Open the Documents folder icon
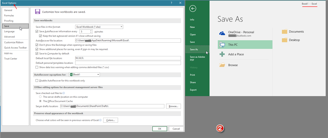 click(284, 32)
